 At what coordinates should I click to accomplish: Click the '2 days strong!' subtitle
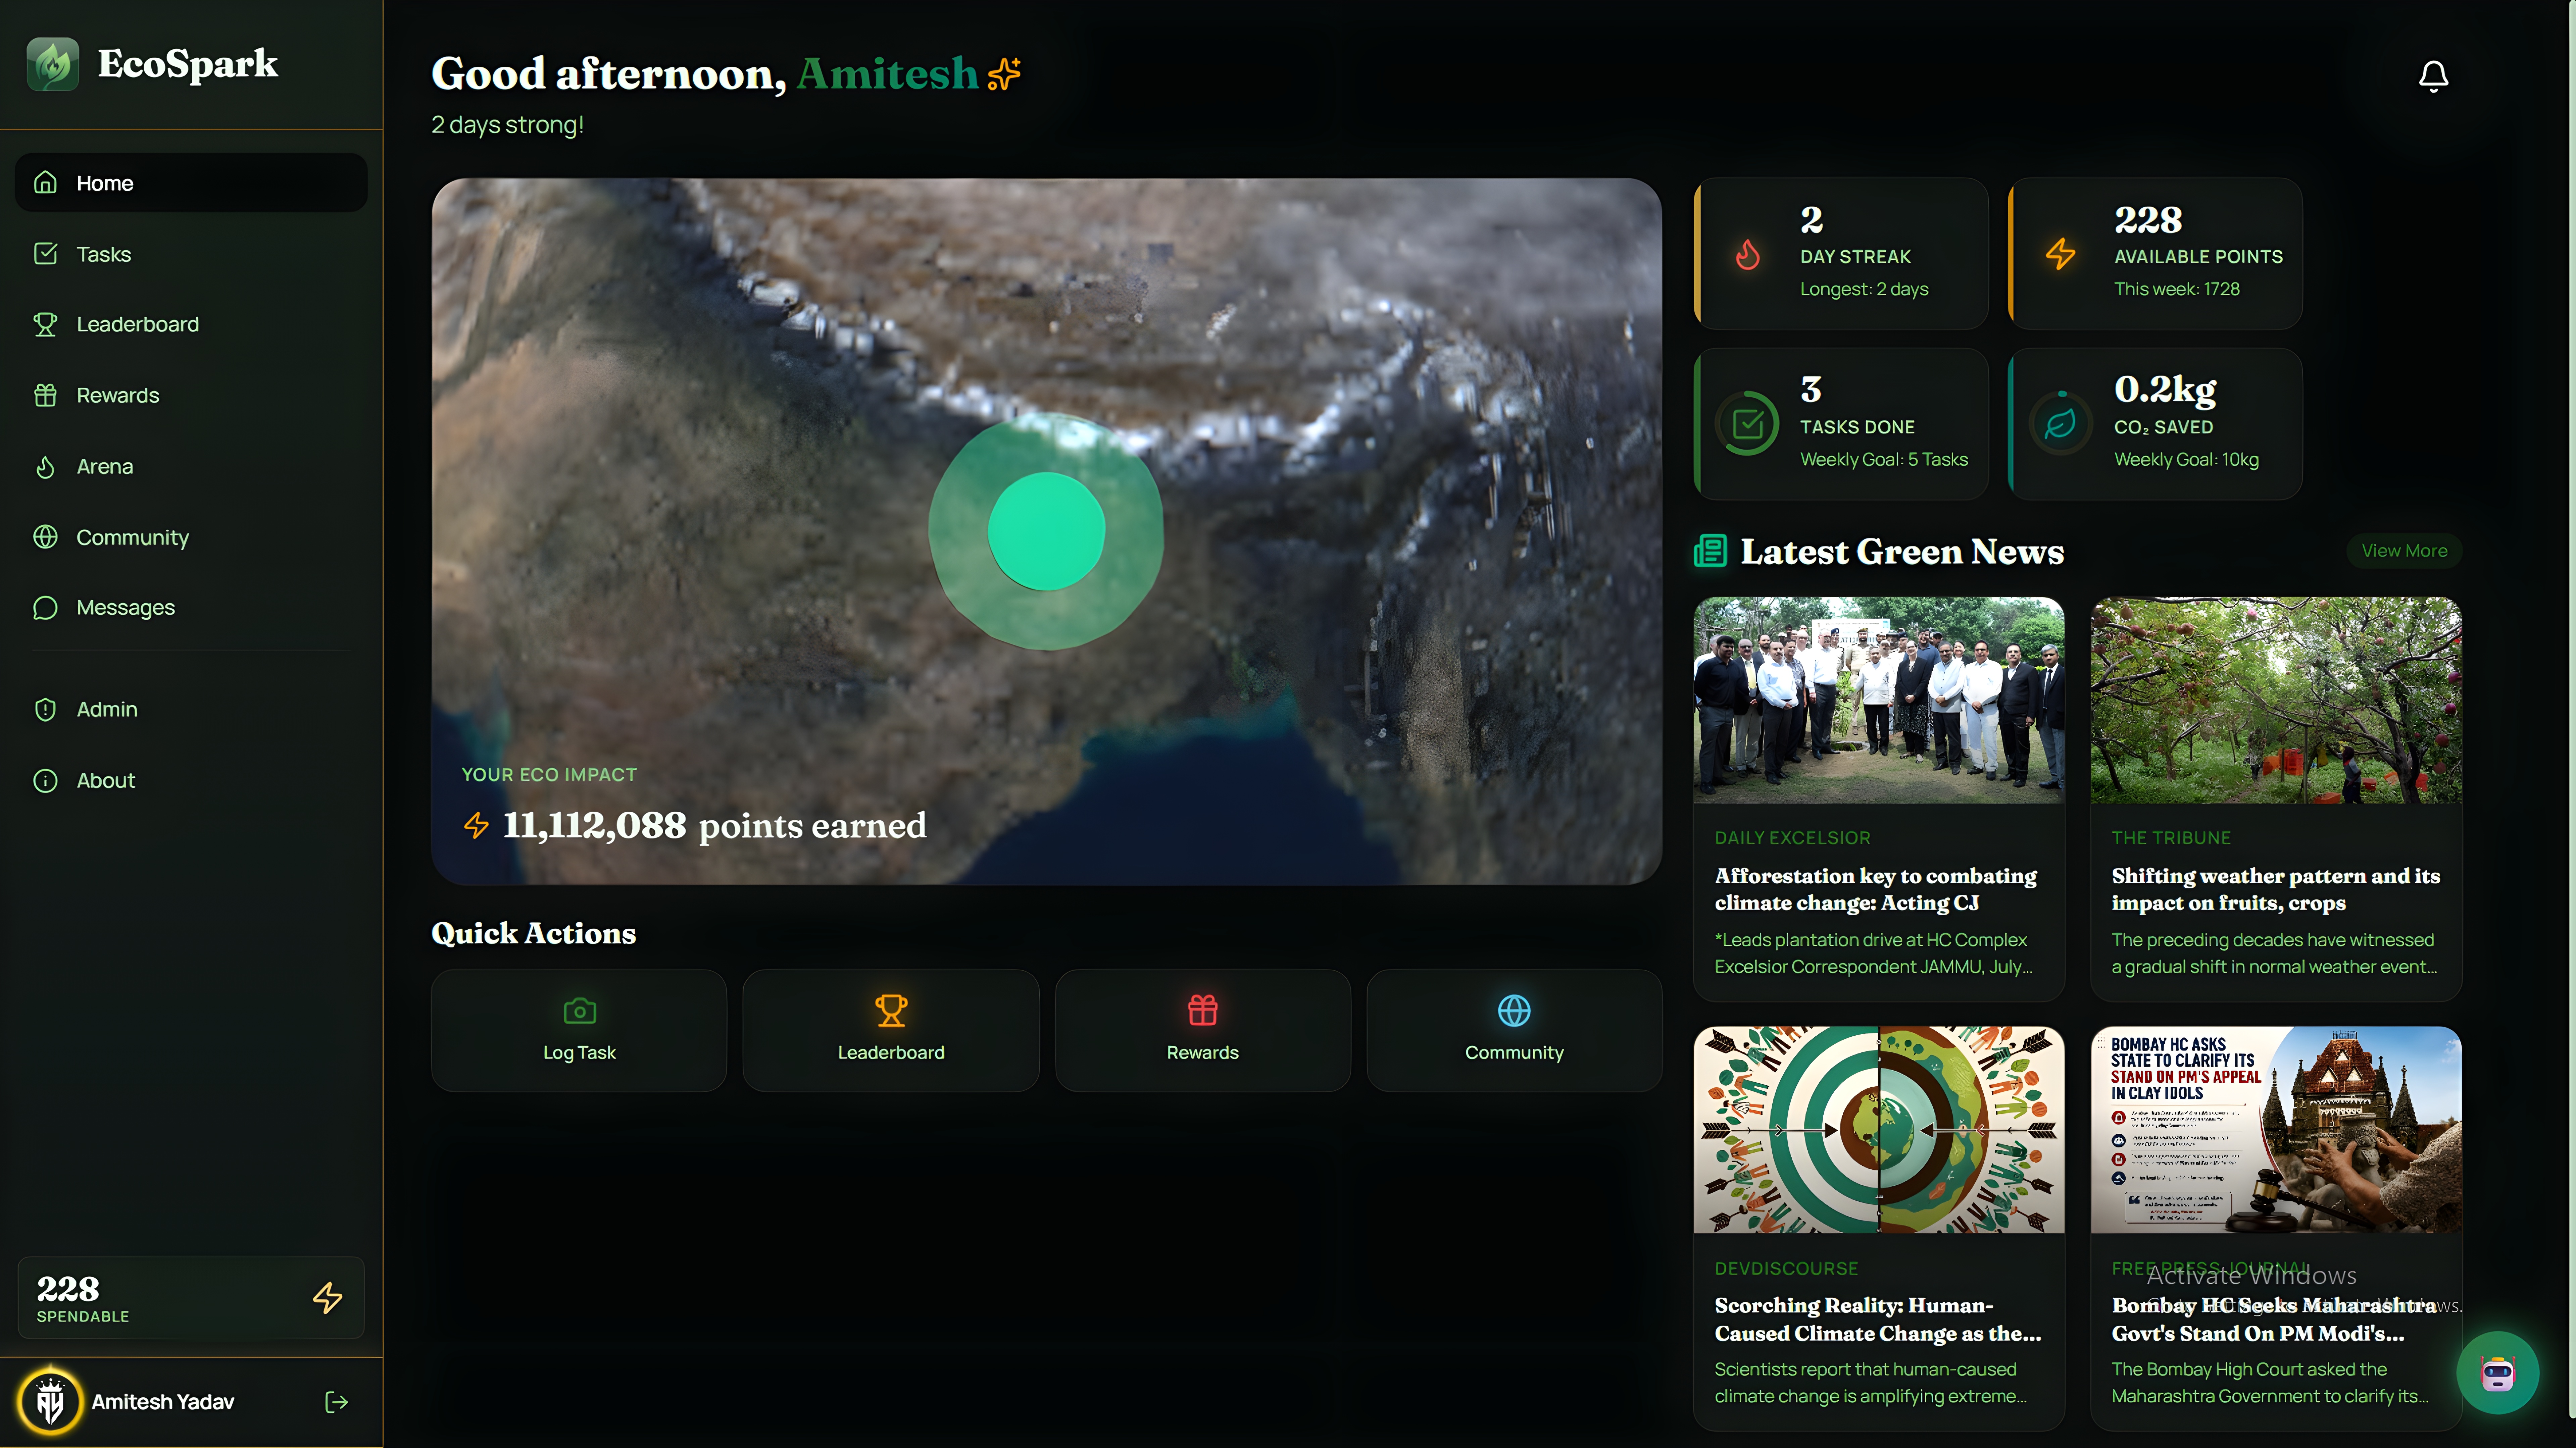tap(507, 125)
